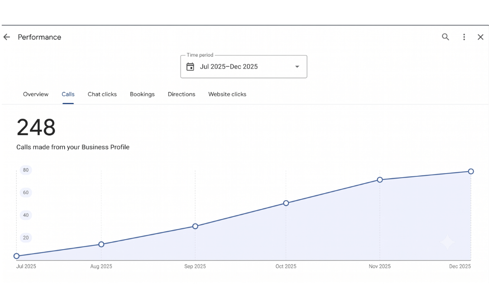The height and width of the screenshot is (302, 489).
Task: Select the Jul 2025–Dec 2025 time period text
Action: [x=229, y=66]
